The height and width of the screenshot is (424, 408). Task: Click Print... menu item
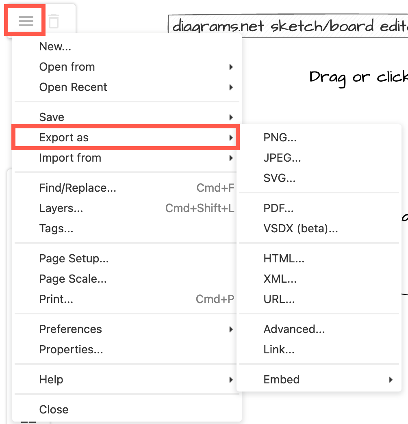56,299
